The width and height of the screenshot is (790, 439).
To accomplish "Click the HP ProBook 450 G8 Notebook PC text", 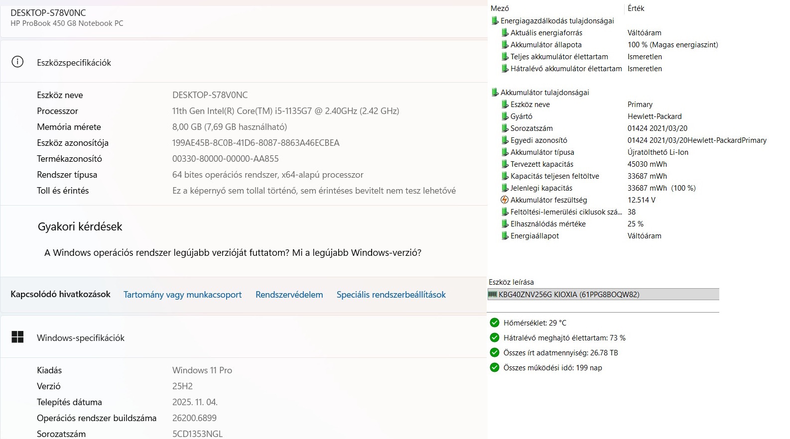I will [67, 23].
